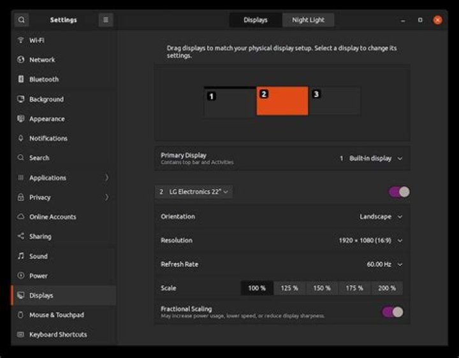
Task: Click the Sound music note icon
Action: click(x=21, y=256)
